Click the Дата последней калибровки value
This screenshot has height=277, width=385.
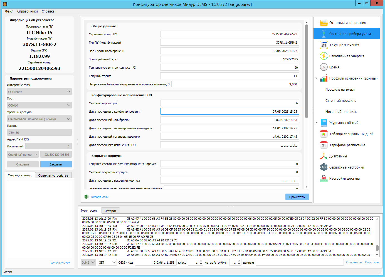click(230, 120)
